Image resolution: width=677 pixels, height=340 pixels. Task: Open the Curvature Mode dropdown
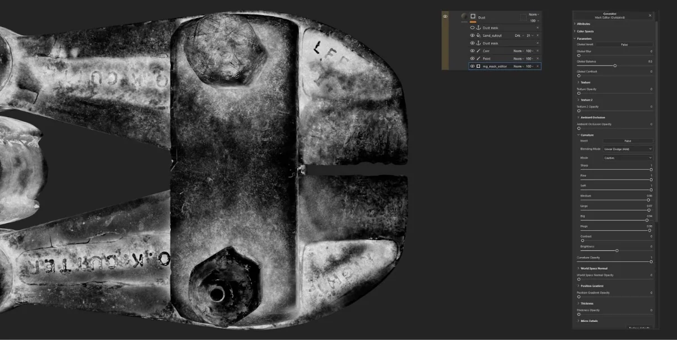(x=628, y=158)
